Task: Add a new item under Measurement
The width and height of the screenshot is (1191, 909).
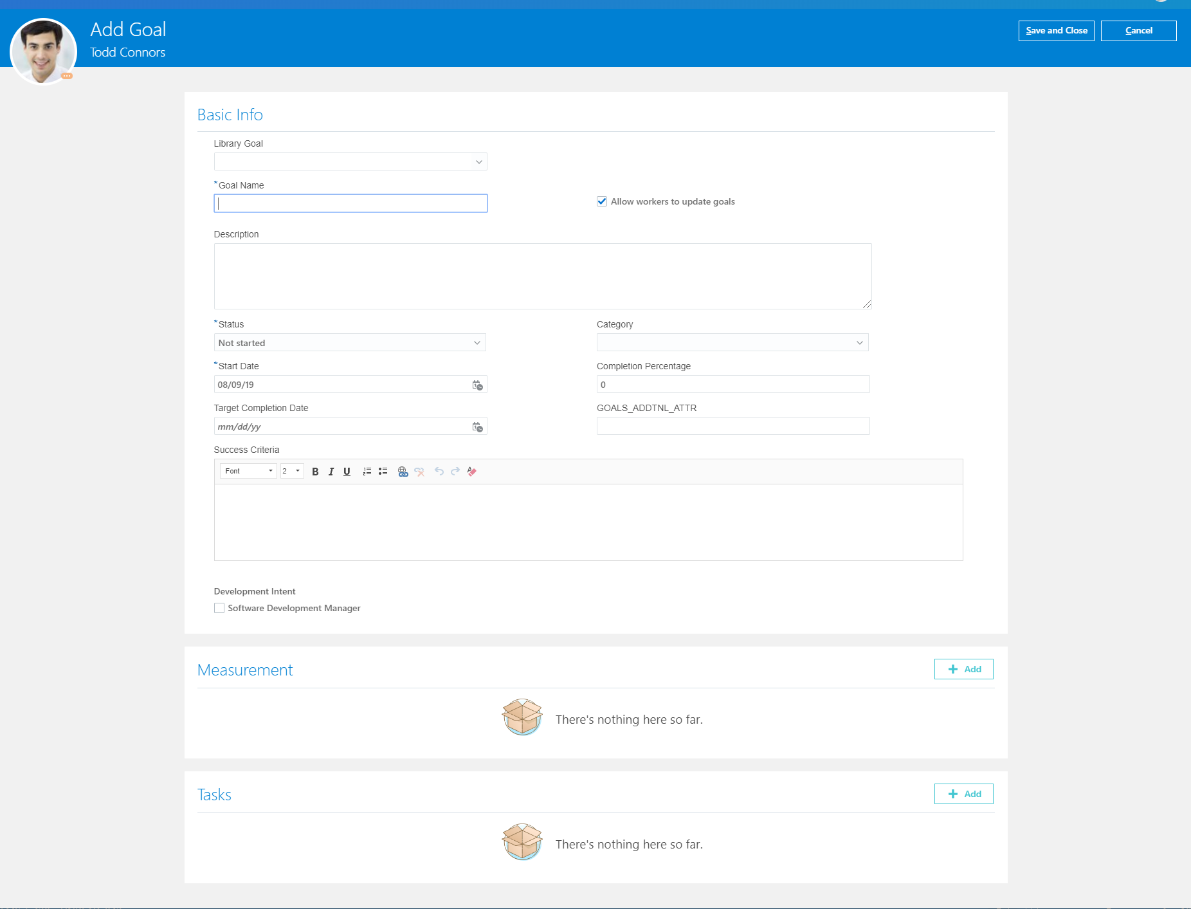Action: coord(963,669)
